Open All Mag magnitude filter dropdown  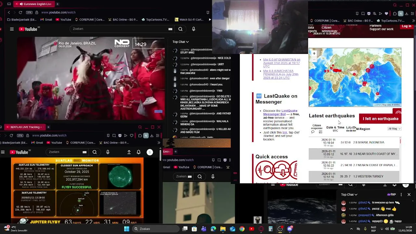[x=395, y=129]
